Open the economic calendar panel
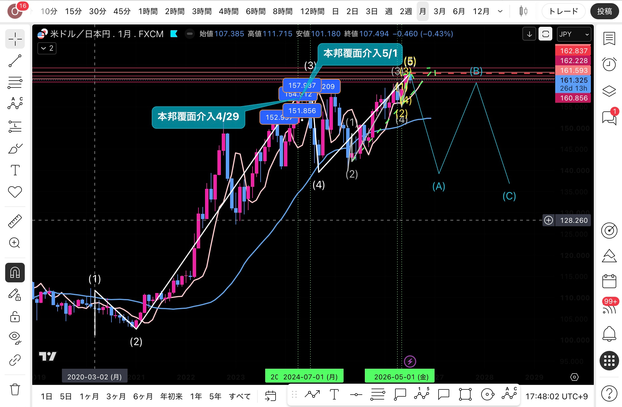The height and width of the screenshot is (407, 622). point(609,281)
